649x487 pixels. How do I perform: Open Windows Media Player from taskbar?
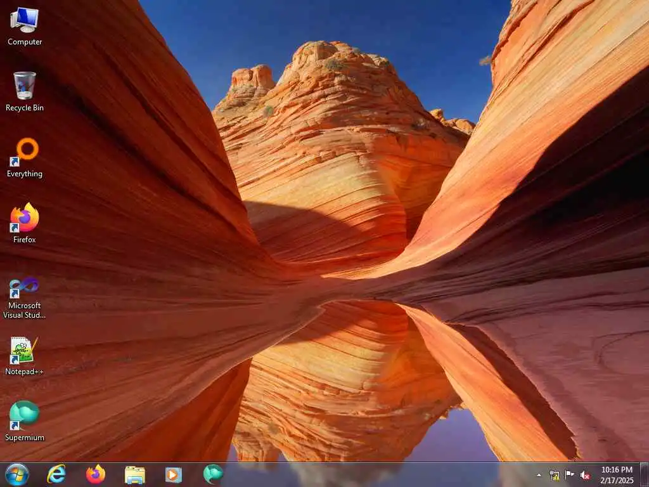(x=174, y=474)
